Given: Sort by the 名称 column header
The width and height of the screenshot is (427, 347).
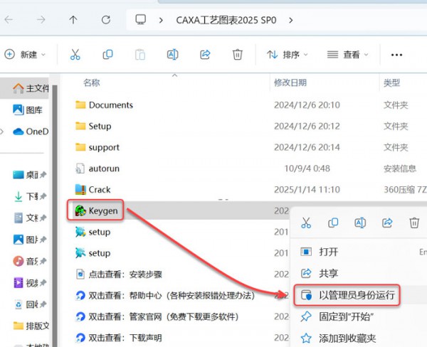Looking at the screenshot, I should pos(92,82).
